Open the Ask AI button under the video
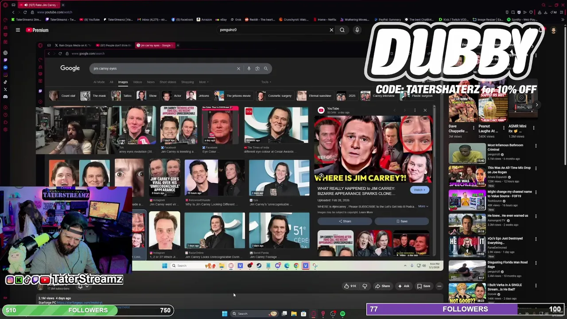The height and width of the screenshot is (319, 567). [403, 286]
